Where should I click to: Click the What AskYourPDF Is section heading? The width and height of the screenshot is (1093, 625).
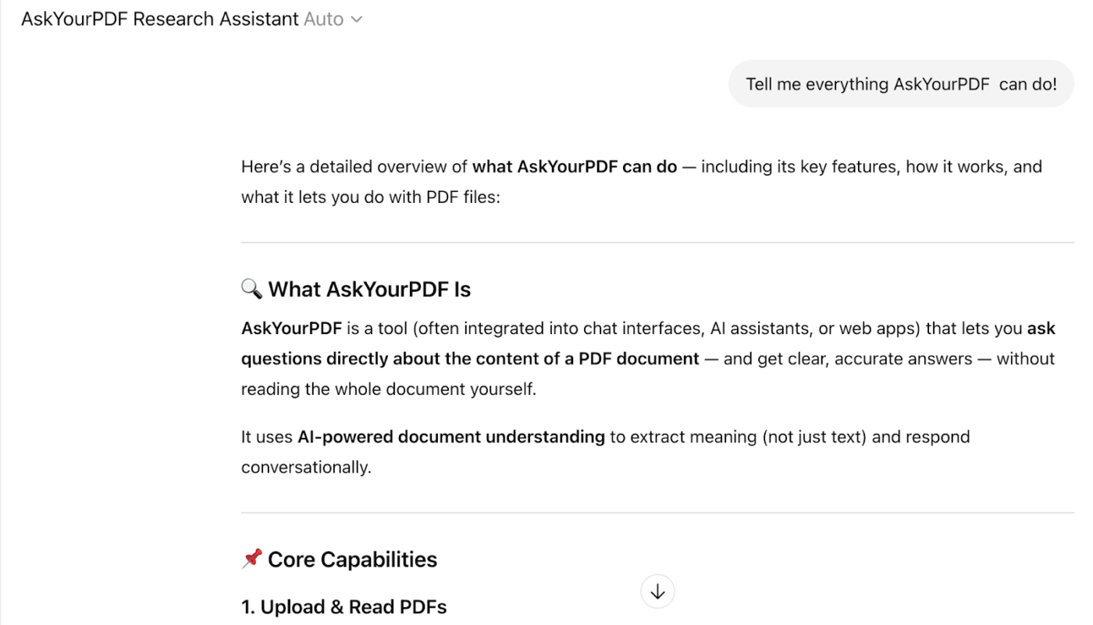click(x=369, y=289)
